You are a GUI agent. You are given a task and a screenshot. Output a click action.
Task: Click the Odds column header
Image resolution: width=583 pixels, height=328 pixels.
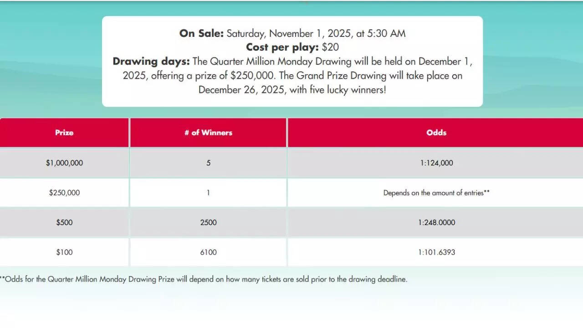pos(436,133)
